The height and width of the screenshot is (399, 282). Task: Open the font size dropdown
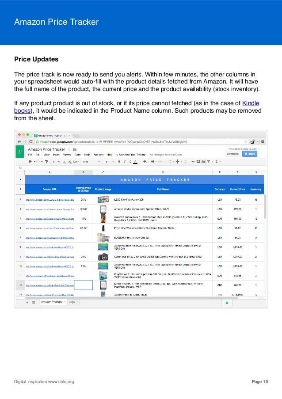point(110,162)
